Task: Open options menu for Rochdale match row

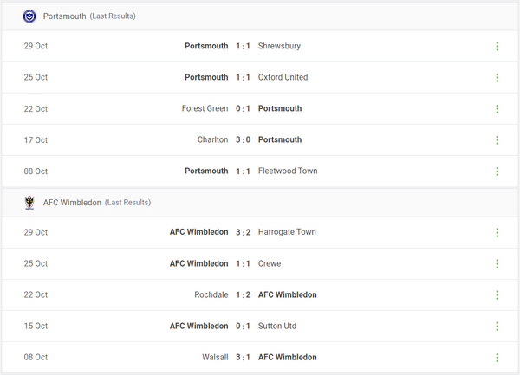Action: pos(497,295)
